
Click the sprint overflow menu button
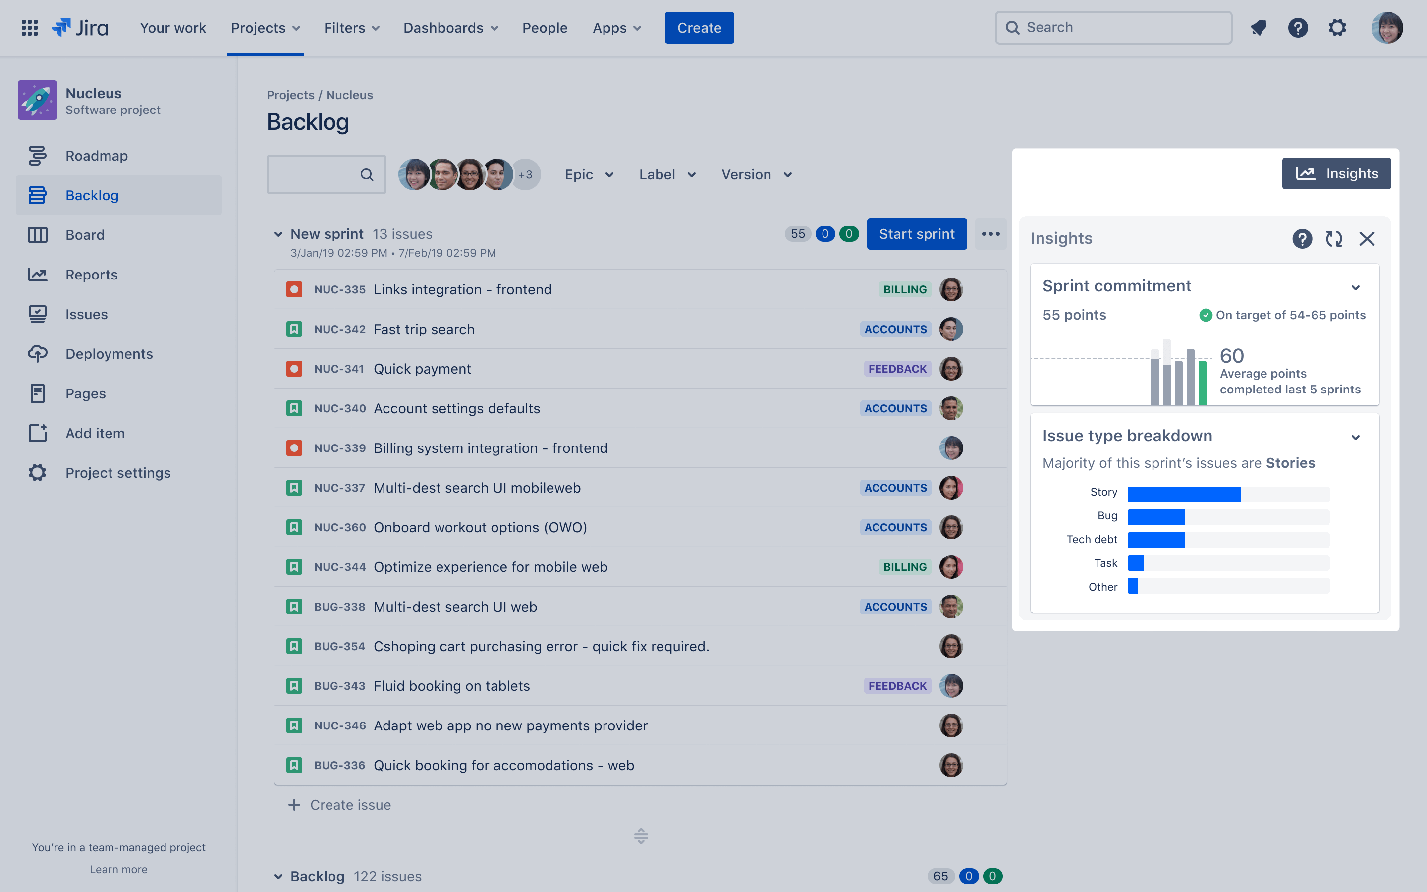pos(989,233)
